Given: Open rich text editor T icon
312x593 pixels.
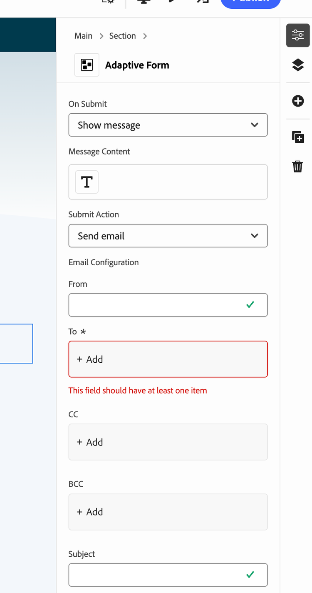Looking at the screenshot, I should (x=87, y=182).
